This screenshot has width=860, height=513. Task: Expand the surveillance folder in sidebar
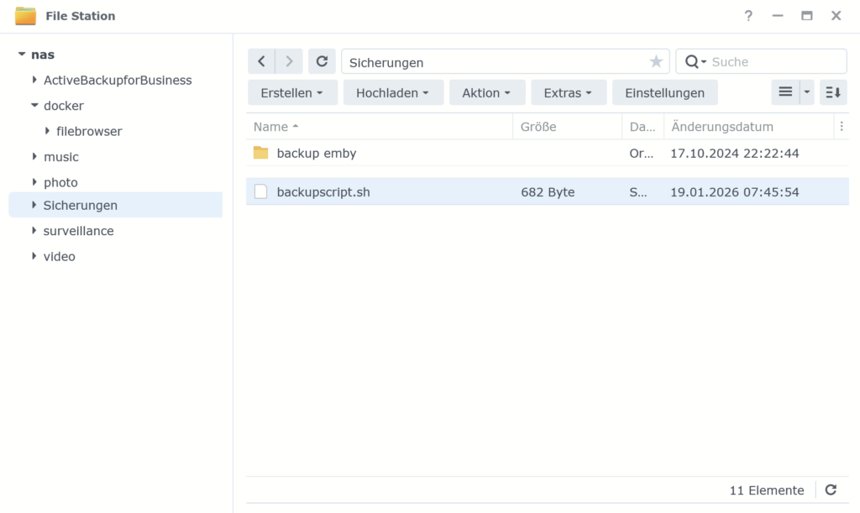(x=34, y=231)
